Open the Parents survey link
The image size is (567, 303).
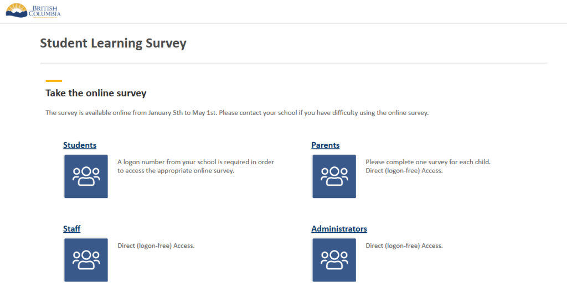click(x=326, y=145)
